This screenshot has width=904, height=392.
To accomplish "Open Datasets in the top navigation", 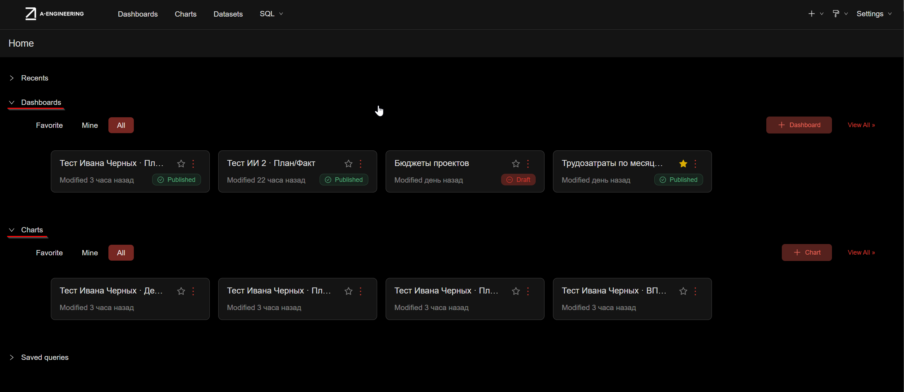I will pyautogui.click(x=228, y=14).
